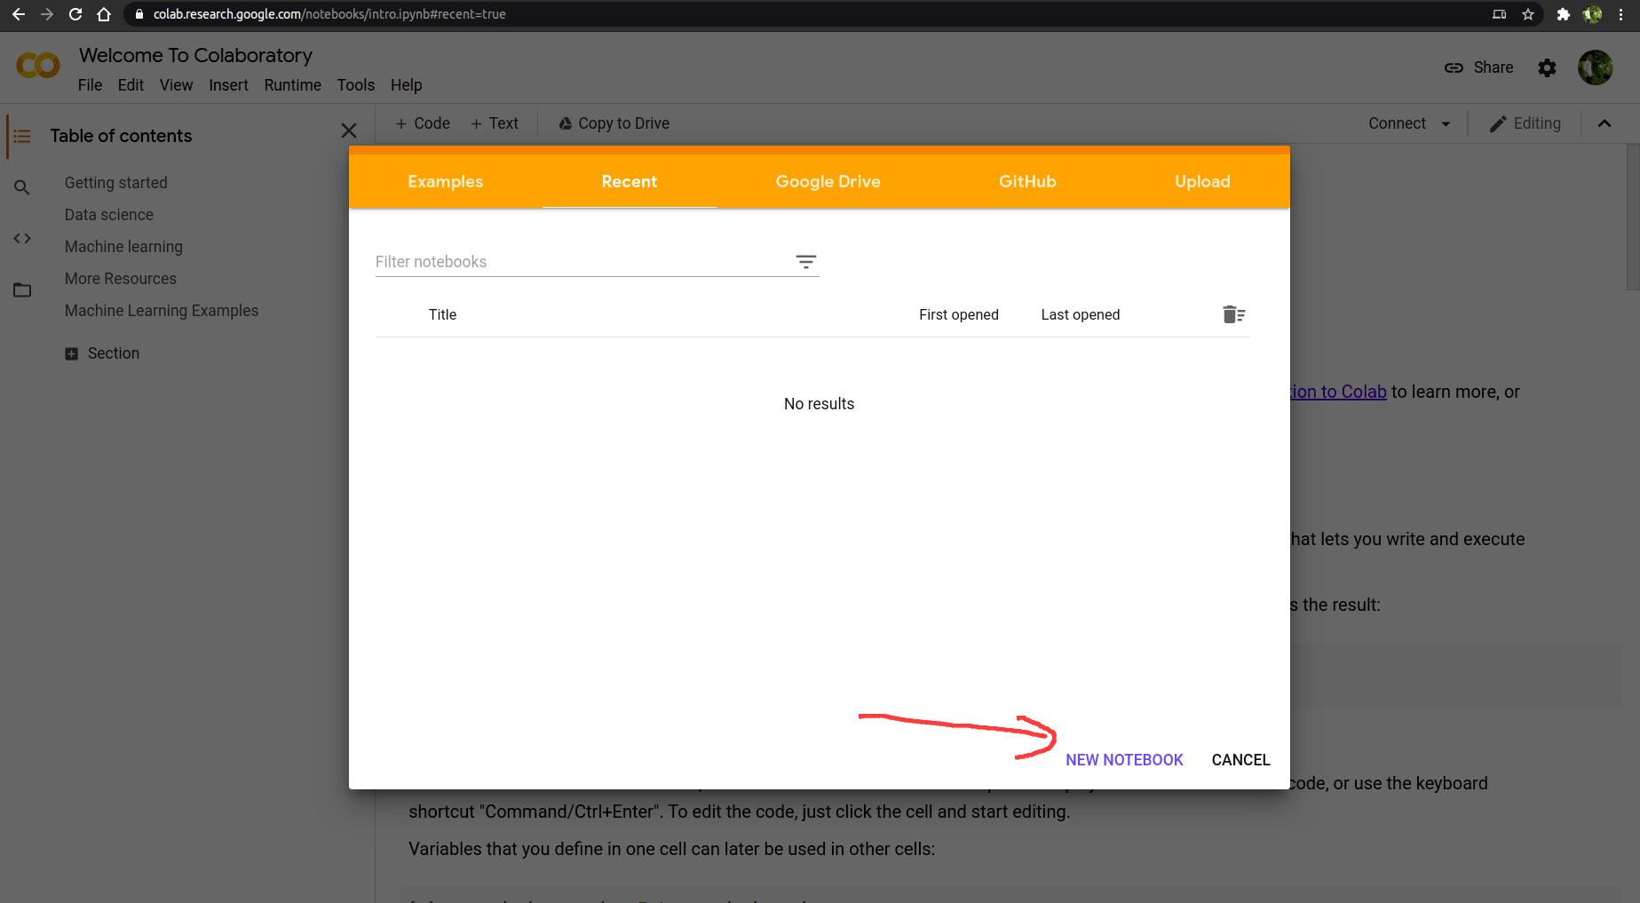The height and width of the screenshot is (903, 1640).
Task: Add a Text cell
Action: (495, 123)
